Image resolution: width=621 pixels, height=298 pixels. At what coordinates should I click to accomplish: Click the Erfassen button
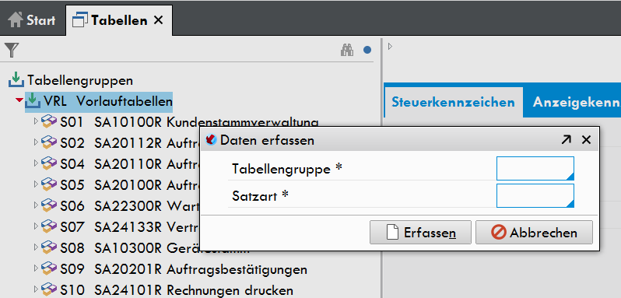[420, 233]
